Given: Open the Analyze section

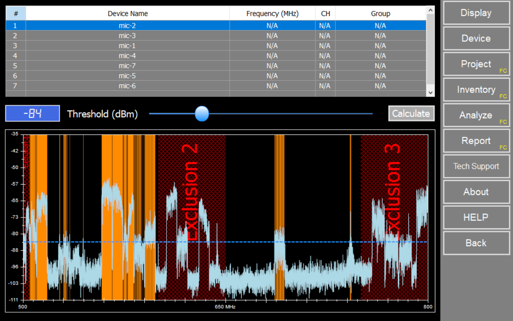Looking at the screenshot, I should tap(476, 115).
